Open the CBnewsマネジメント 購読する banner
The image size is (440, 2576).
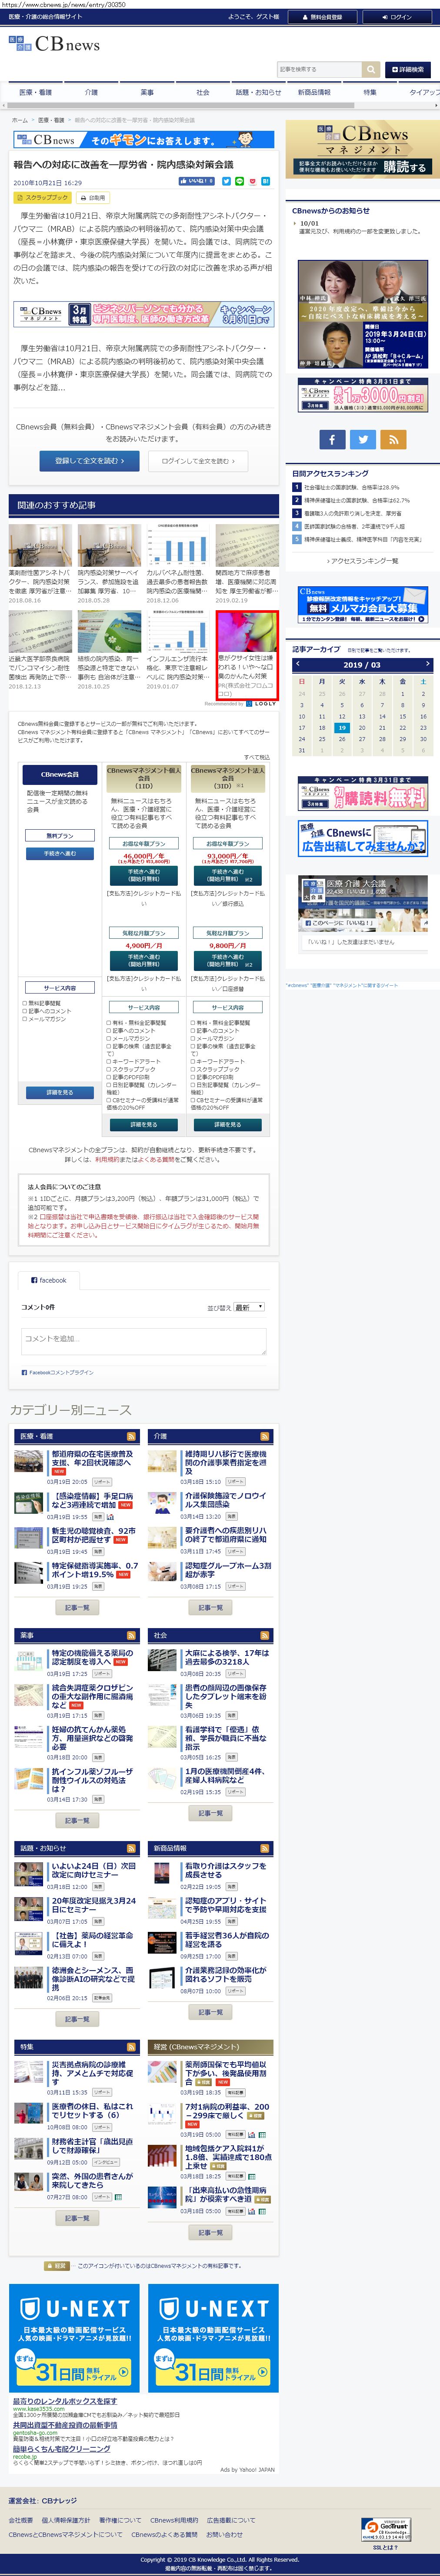click(x=362, y=150)
